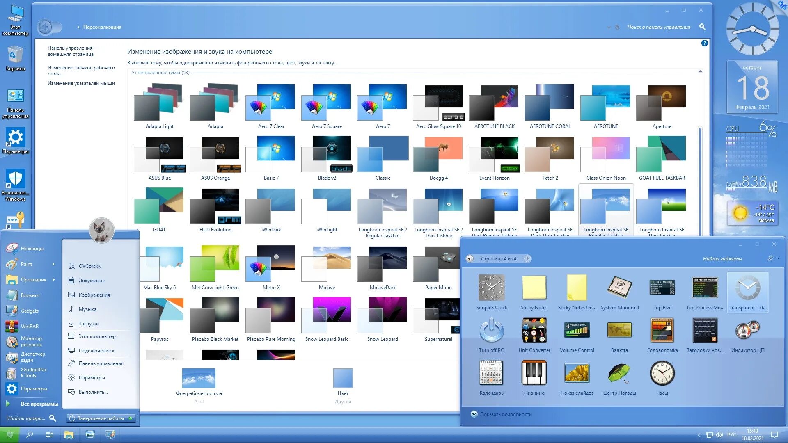Launch WinRAR from the start menu
Image resolution: width=788 pixels, height=443 pixels.
click(30, 327)
